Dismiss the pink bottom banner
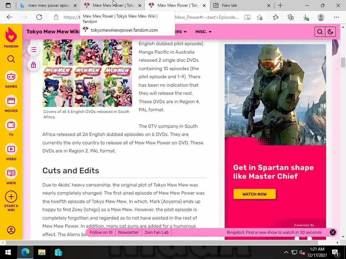Viewport: 346px width, 259px height. click(x=332, y=232)
